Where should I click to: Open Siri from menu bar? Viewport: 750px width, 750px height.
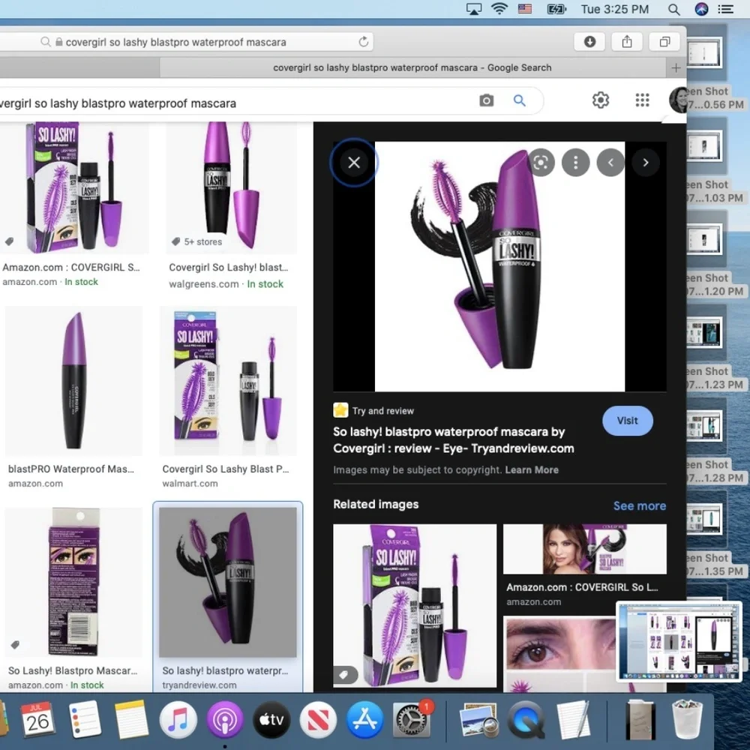701,9
